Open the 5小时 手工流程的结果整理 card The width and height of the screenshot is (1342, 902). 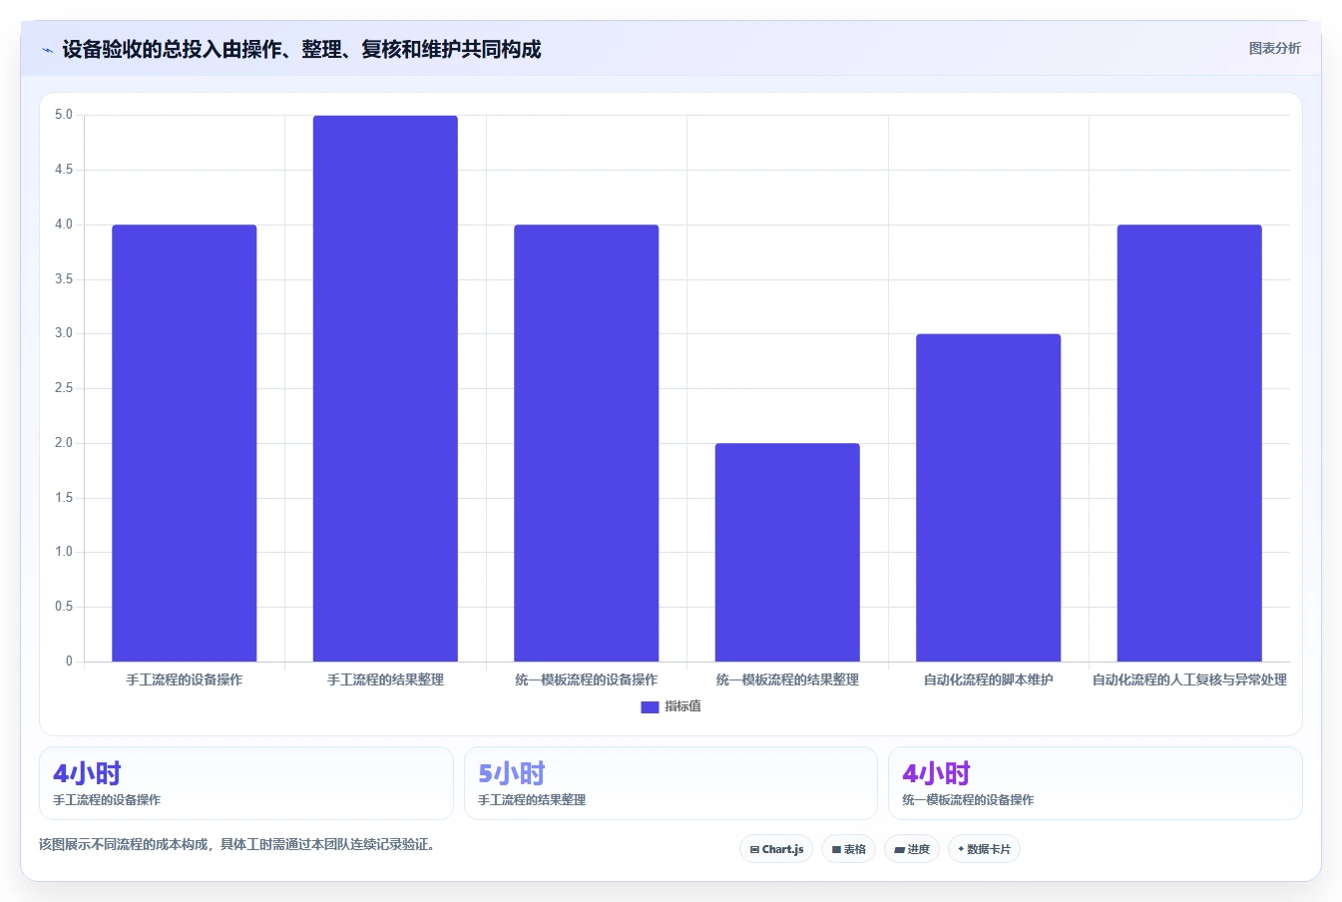[x=671, y=783]
